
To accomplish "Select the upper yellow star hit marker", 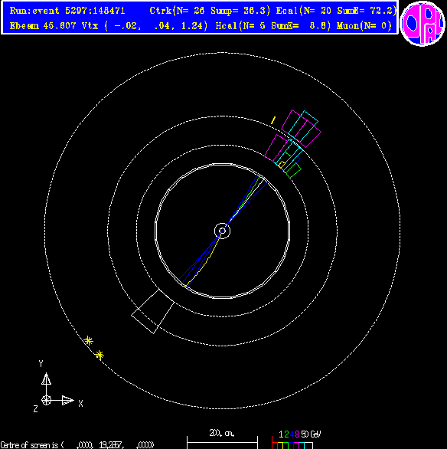I will [88, 341].
